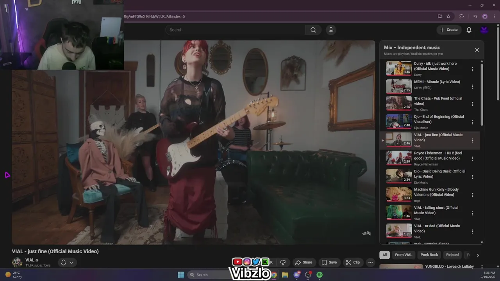Image resolution: width=500 pixels, height=281 pixels.
Task: Open options for YUNGBLUD - Lovesick Lullaby
Action: 482,267
